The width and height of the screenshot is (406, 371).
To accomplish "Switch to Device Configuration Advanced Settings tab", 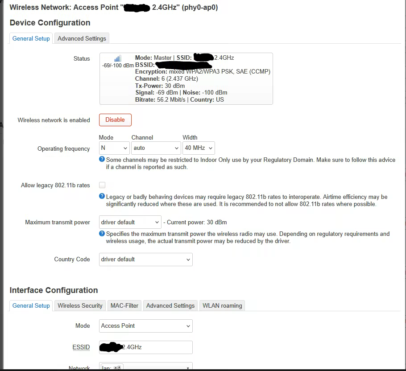I will point(82,38).
